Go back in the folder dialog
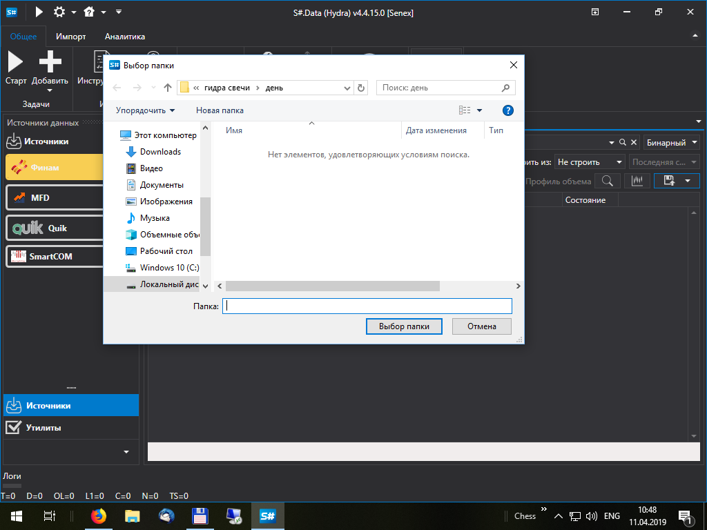707x530 pixels. click(117, 88)
